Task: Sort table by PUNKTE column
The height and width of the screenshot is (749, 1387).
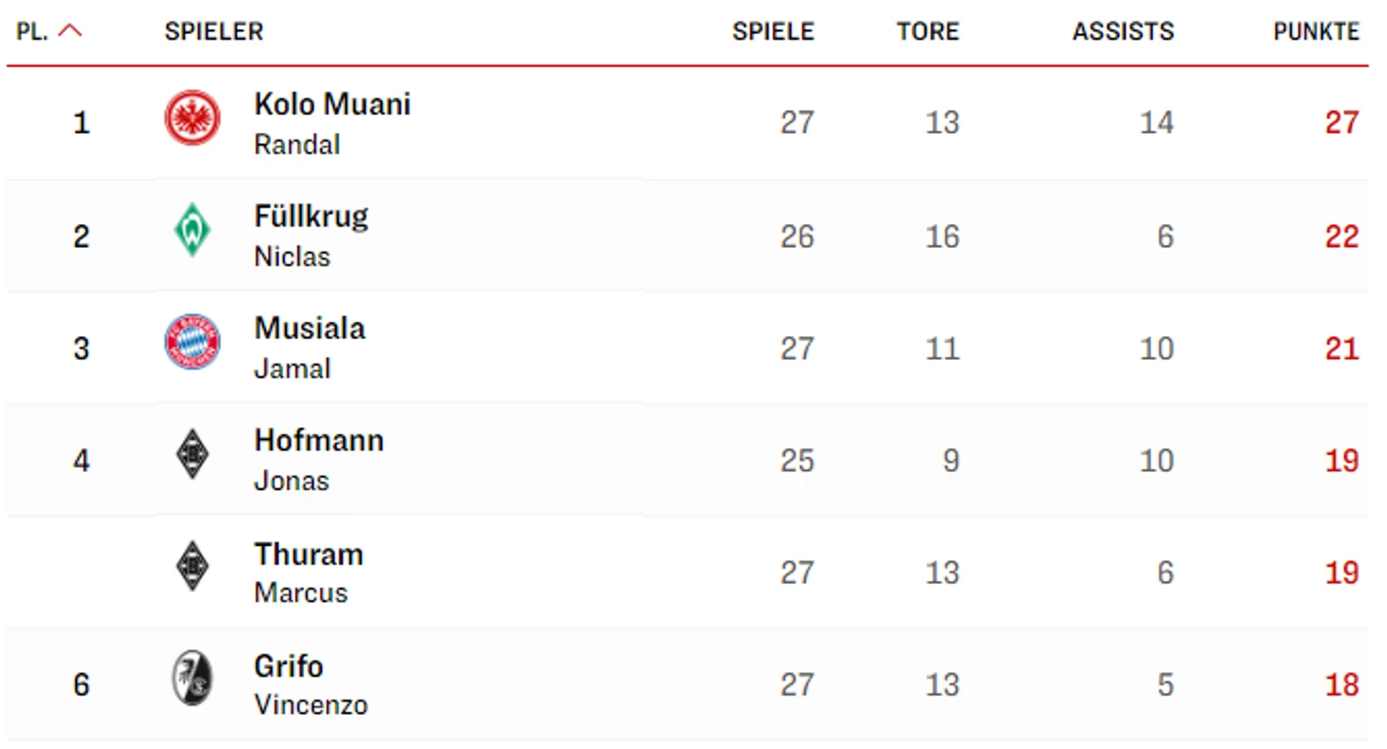Action: [x=1316, y=31]
